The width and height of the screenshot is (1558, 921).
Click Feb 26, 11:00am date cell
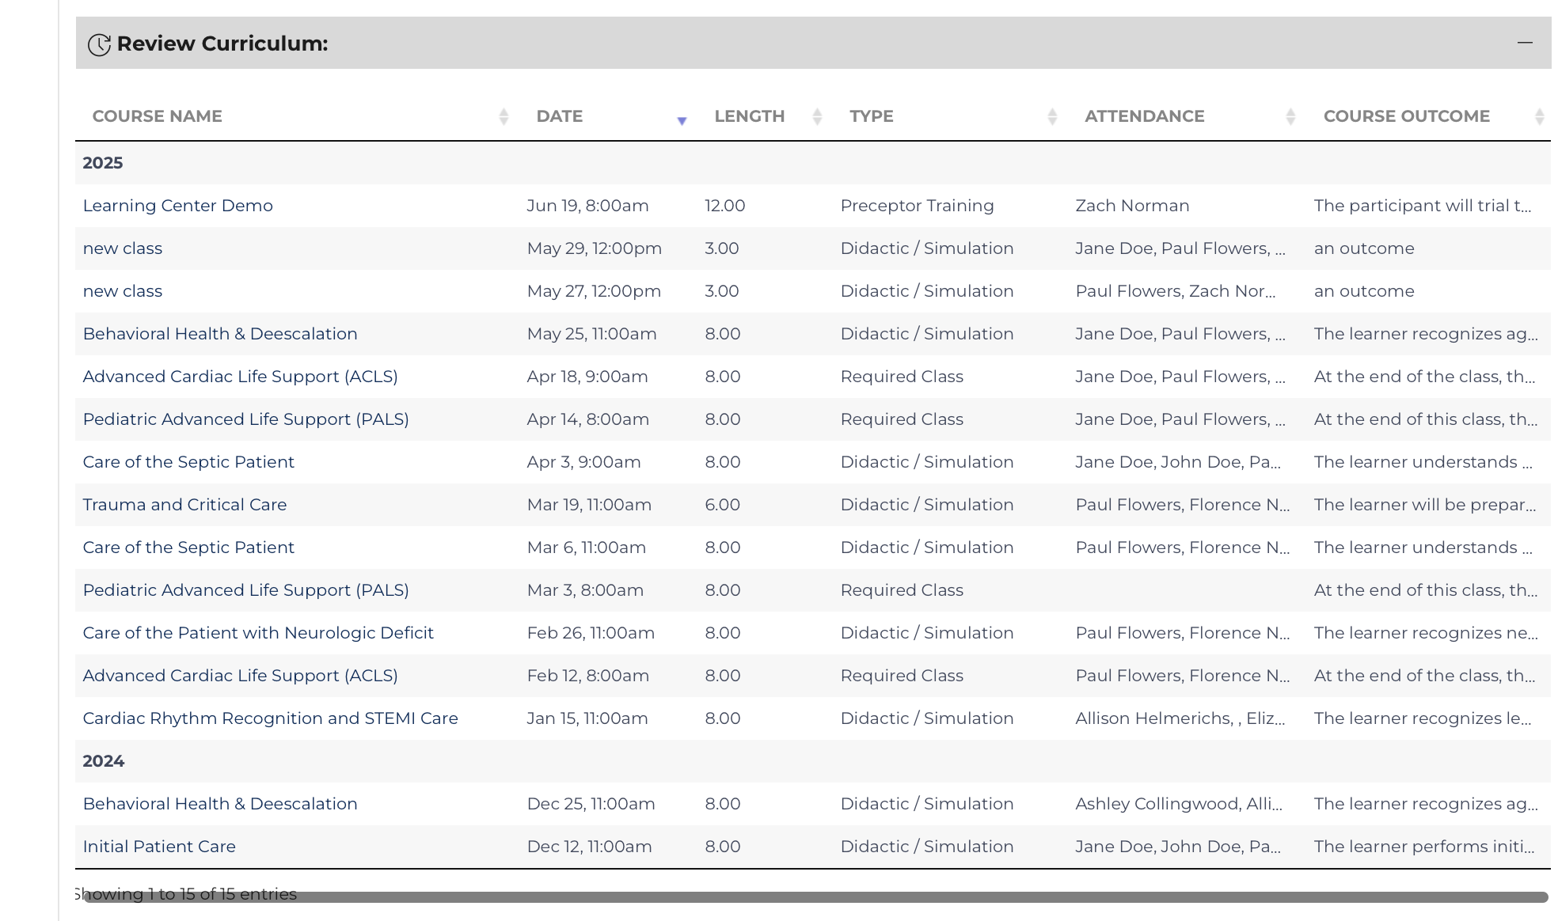coord(591,633)
